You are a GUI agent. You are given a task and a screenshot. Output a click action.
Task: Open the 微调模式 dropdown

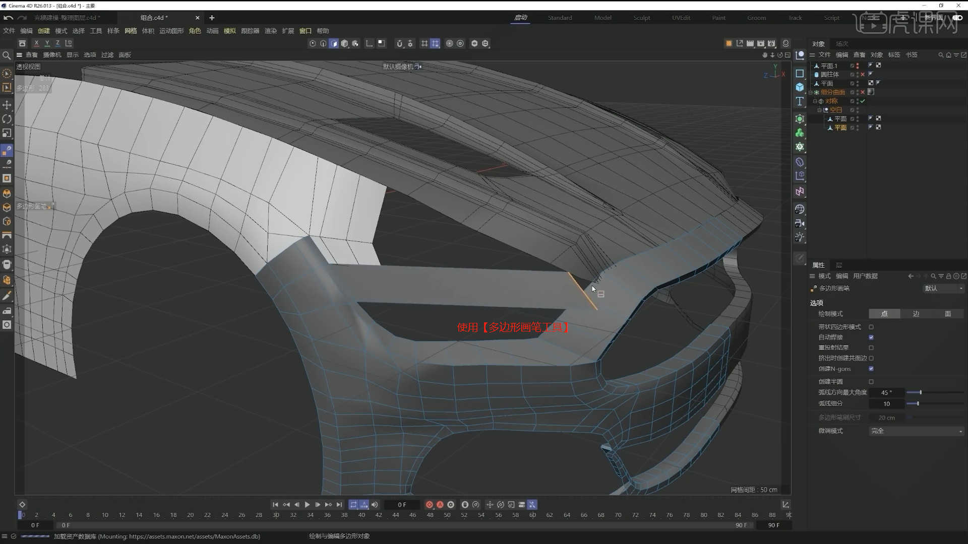pyautogui.click(x=917, y=431)
